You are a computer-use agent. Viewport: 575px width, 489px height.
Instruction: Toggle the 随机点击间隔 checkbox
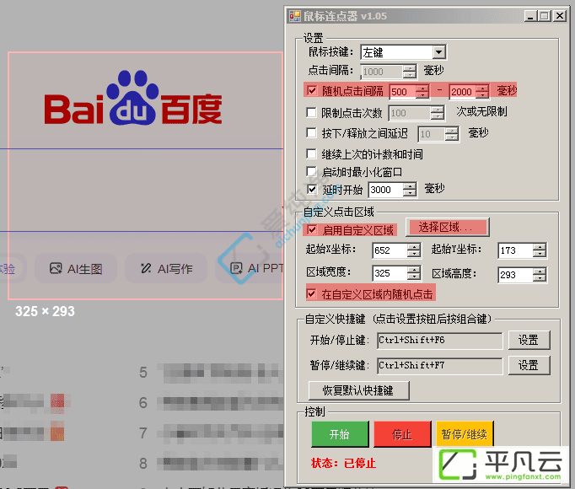(312, 90)
